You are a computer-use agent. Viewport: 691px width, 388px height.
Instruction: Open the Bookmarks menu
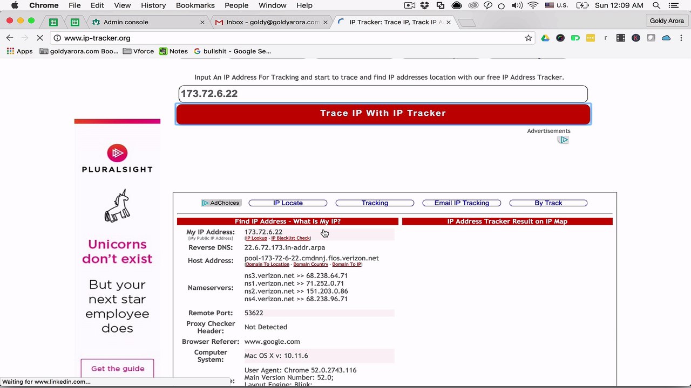point(195,5)
